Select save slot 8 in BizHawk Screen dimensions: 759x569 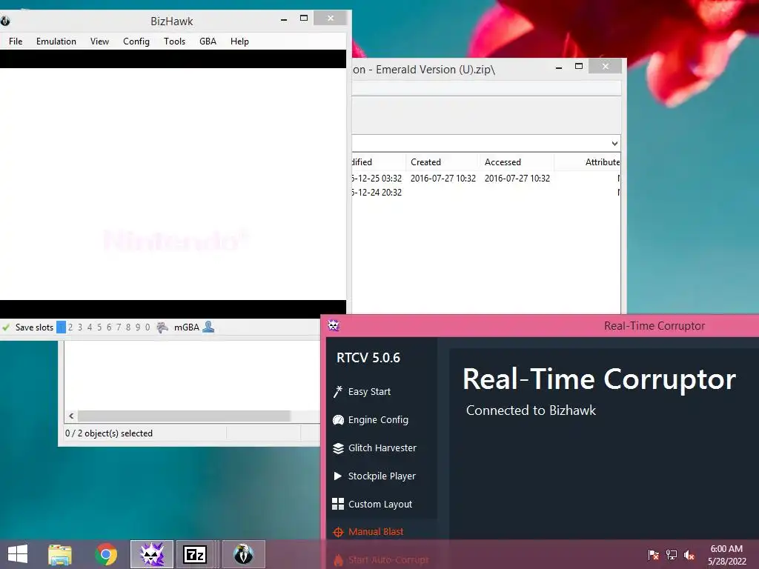point(128,327)
